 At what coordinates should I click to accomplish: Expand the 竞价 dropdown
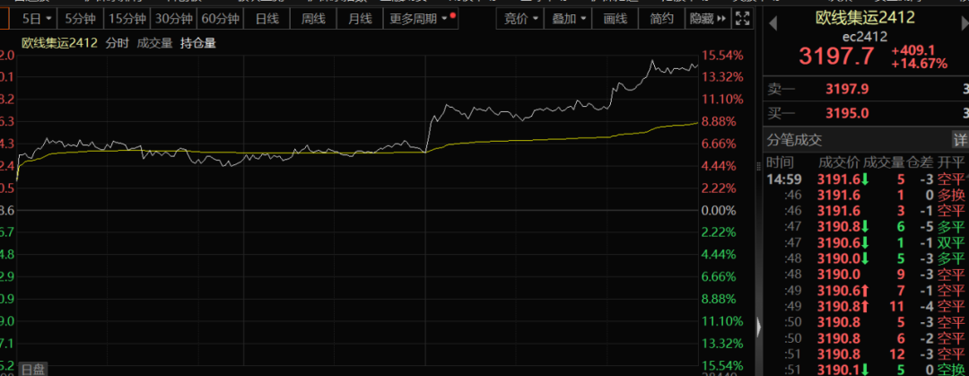pyautogui.click(x=521, y=18)
